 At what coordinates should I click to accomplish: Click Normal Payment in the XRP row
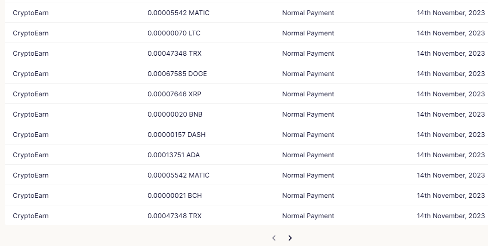click(308, 94)
